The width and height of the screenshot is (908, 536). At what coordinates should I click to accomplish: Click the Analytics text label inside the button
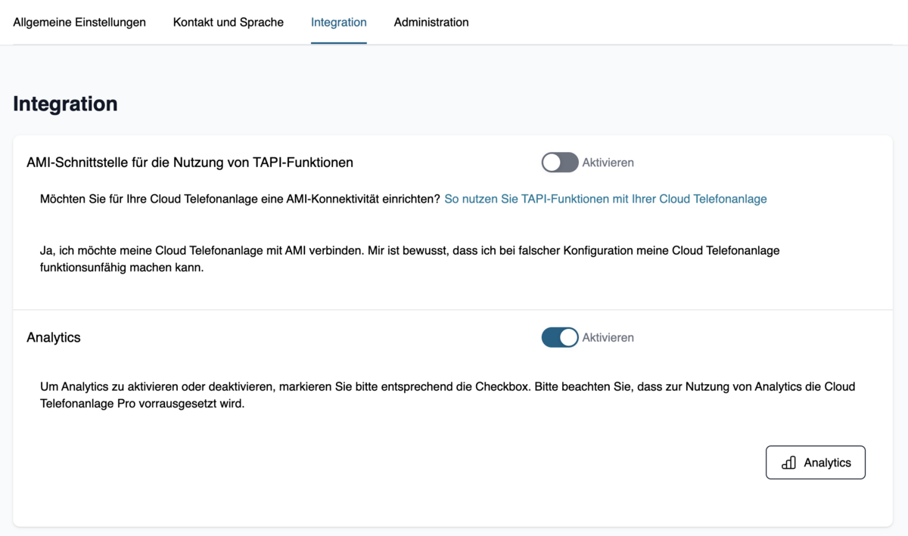(x=827, y=463)
